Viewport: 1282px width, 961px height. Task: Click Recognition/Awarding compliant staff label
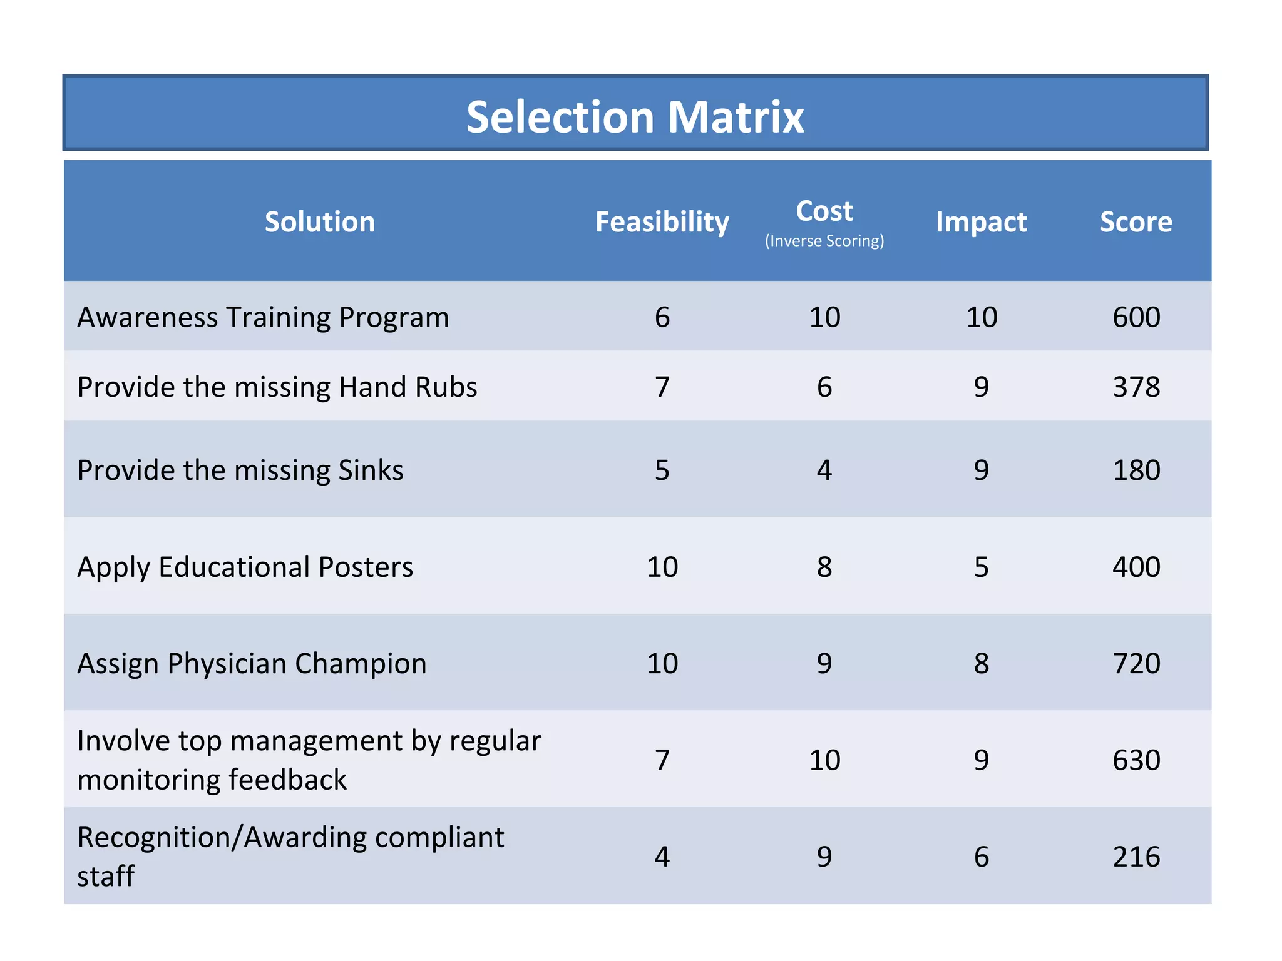[290, 855]
